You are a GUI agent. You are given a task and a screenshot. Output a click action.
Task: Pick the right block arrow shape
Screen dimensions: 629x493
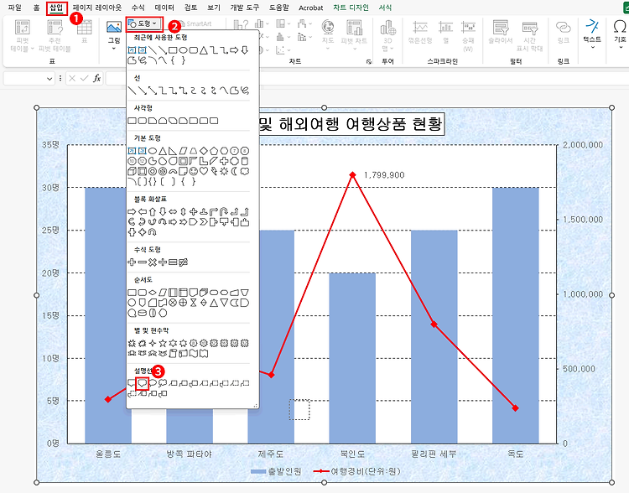pyautogui.click(x=132, y=211)
